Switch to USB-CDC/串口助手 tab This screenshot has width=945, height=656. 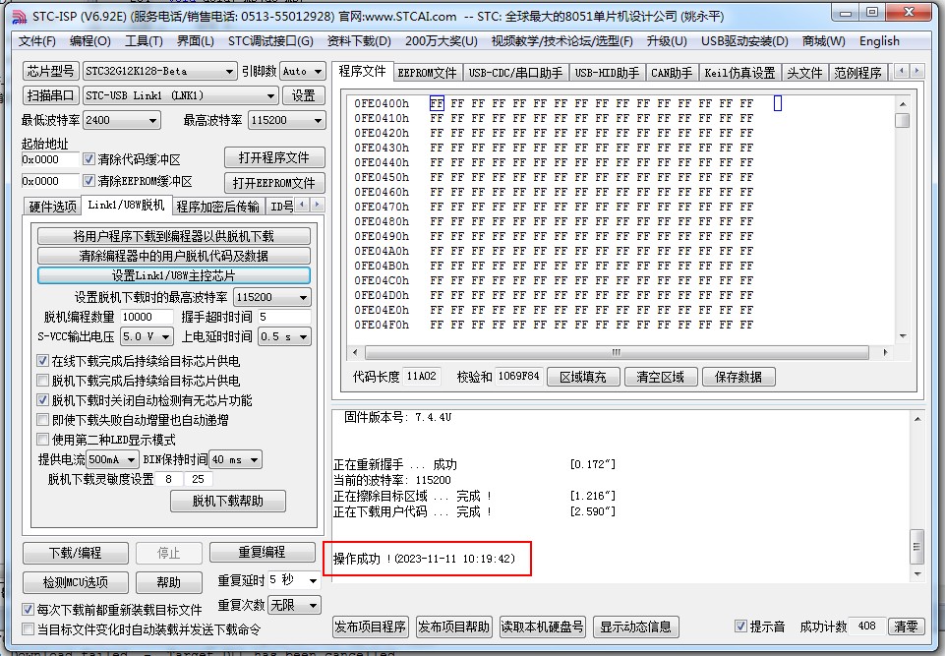click(516, 73)
